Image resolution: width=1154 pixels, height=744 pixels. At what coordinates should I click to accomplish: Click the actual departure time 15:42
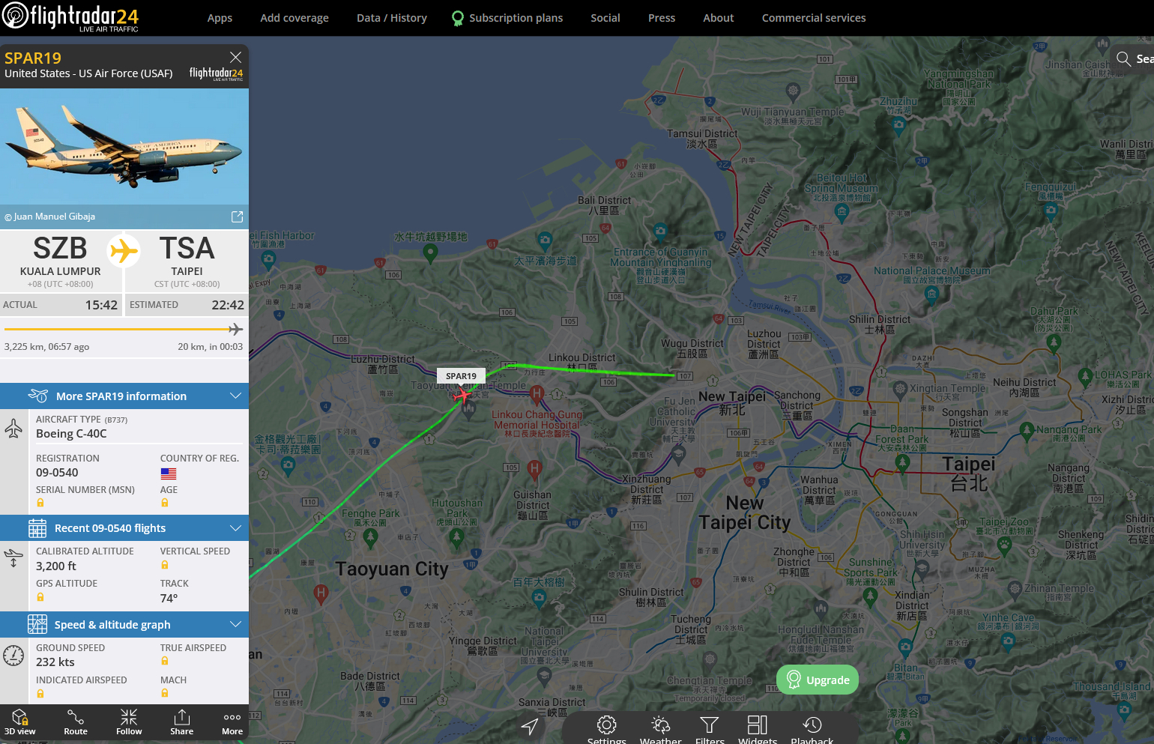(x=101, y=305)
